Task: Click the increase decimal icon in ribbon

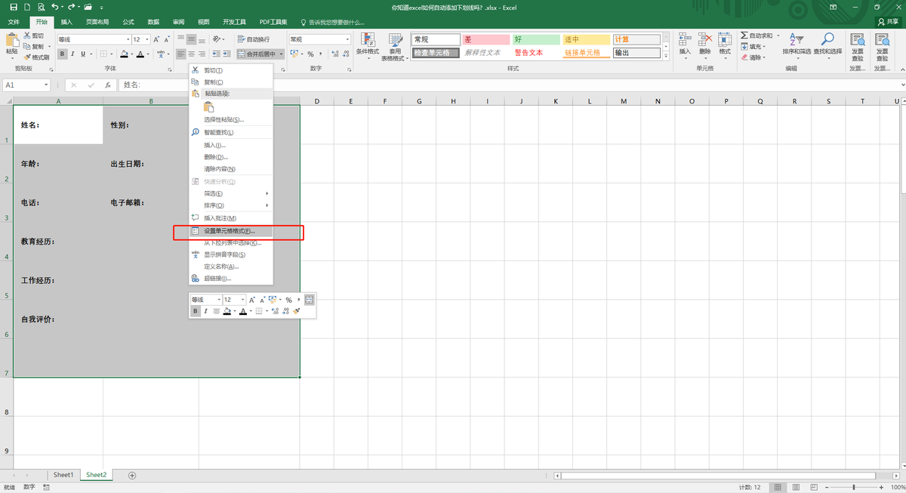Action: tap(334, 54)
